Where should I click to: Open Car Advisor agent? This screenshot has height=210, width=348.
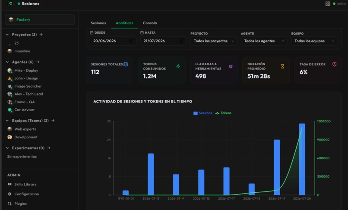25,110
